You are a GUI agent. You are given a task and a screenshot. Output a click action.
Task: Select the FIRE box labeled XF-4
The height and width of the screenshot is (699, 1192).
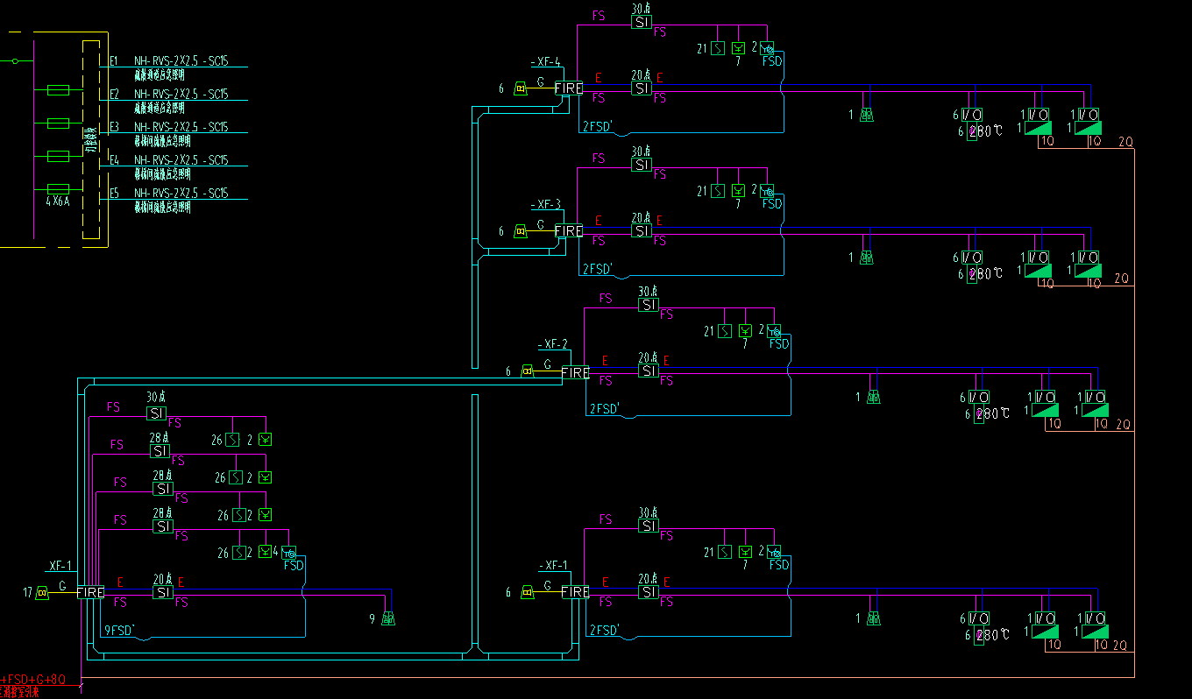(569, 88)
